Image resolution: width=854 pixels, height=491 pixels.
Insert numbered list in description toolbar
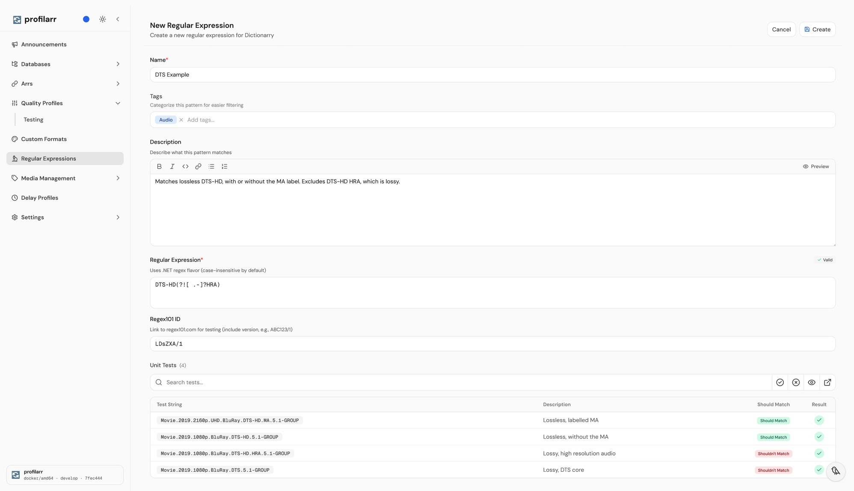pos(224,167)
